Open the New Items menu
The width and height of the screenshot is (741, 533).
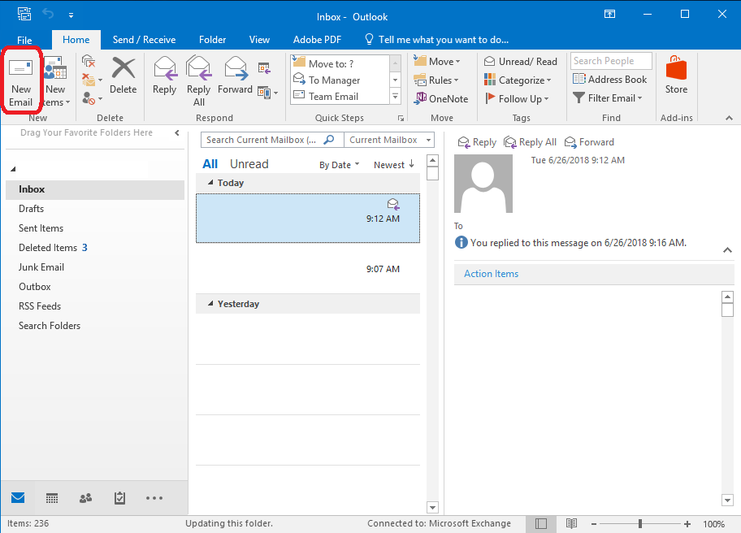point(56,81)
